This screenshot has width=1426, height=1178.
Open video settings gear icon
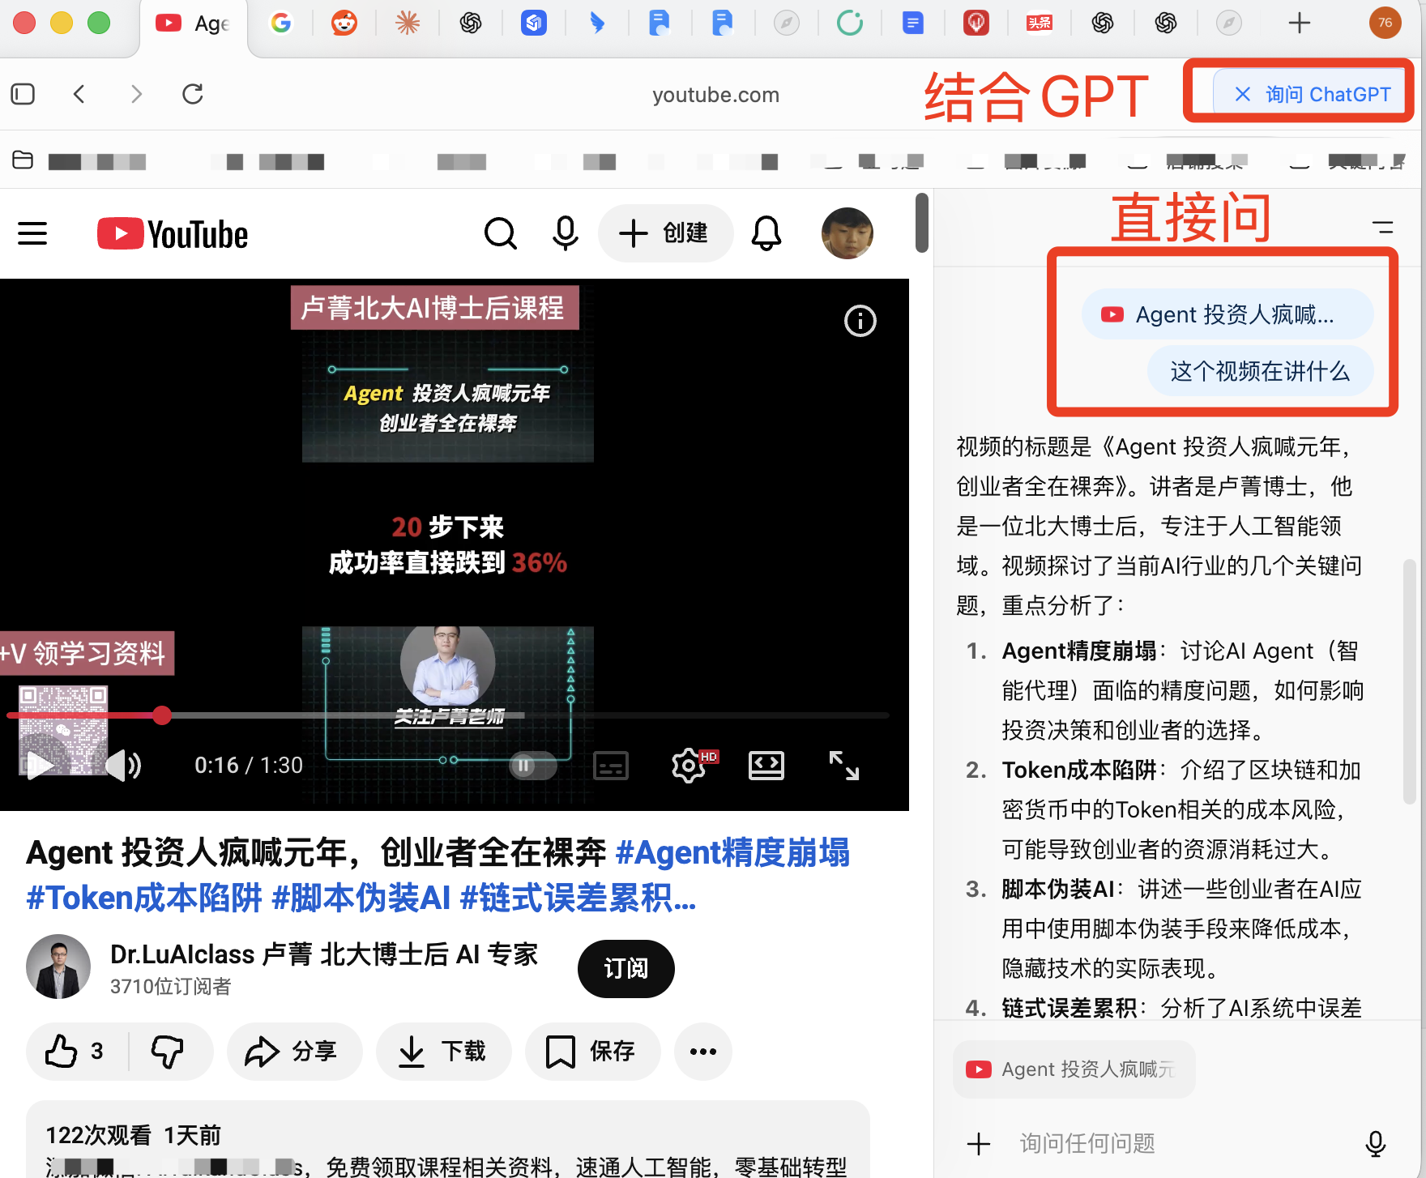click(x=688, y=766)
